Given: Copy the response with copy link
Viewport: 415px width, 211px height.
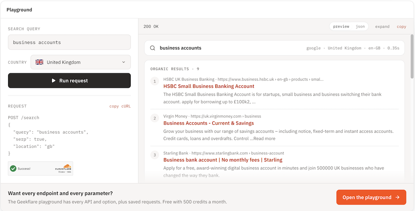Looking at the screenshot, I should point(401,26).
